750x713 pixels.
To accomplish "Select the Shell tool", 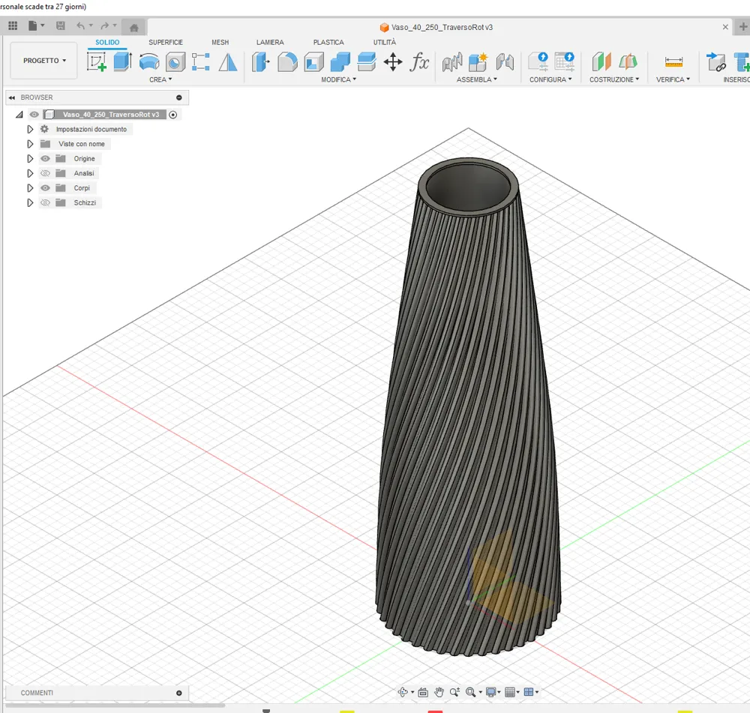I will tap(313, 62).
